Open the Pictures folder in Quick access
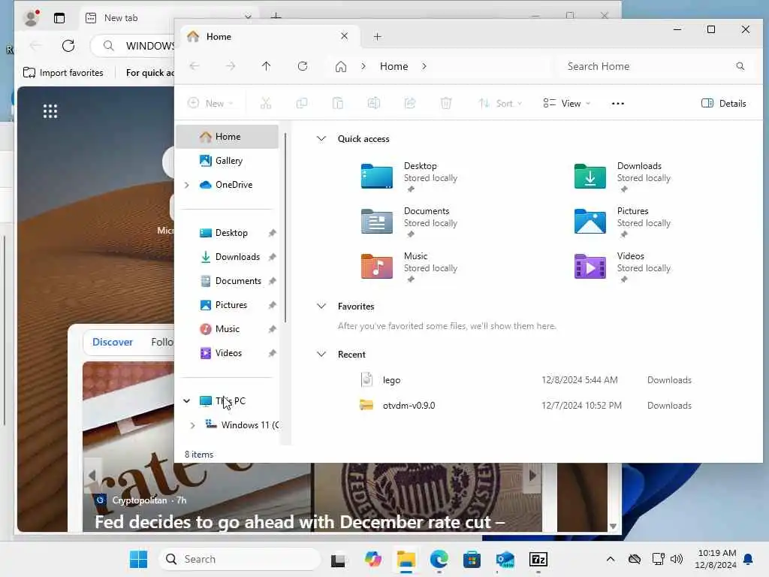Image resolution: width=769 pixels, height=577 pixels. tap(623, 222)
